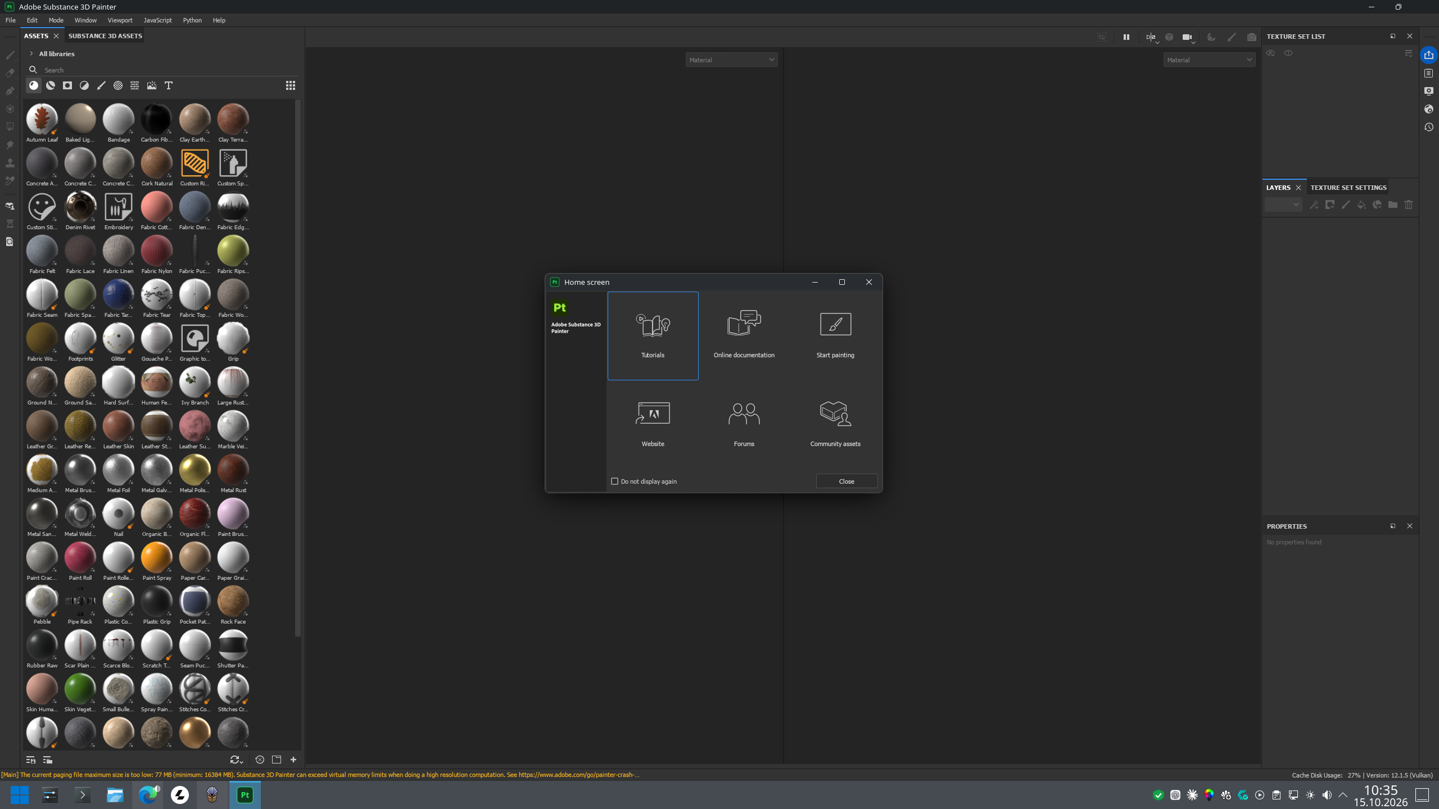The image size is (1439, 809).
Task: Open the camera view mode dropdown
Action: click(1188, 38)
